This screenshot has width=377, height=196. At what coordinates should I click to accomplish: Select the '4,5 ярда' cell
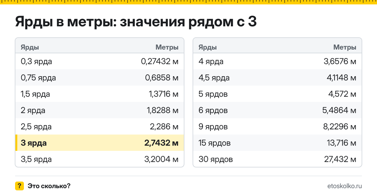(x=214, y=78)
